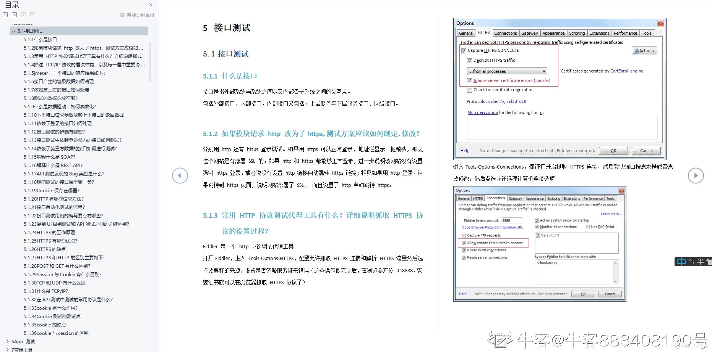The image size is (712, 352).
Task: Toggle the Decrypt HTTPS traffic checkbox
Action: click(469, 61)
